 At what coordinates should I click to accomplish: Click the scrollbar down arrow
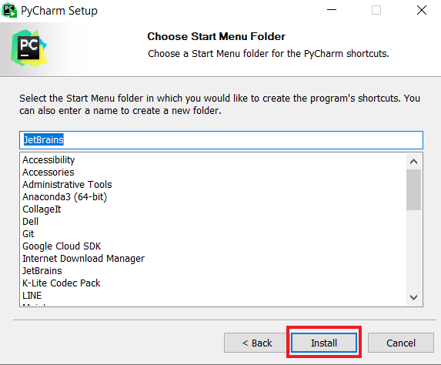pyautogui.click(x=413, y=297)
